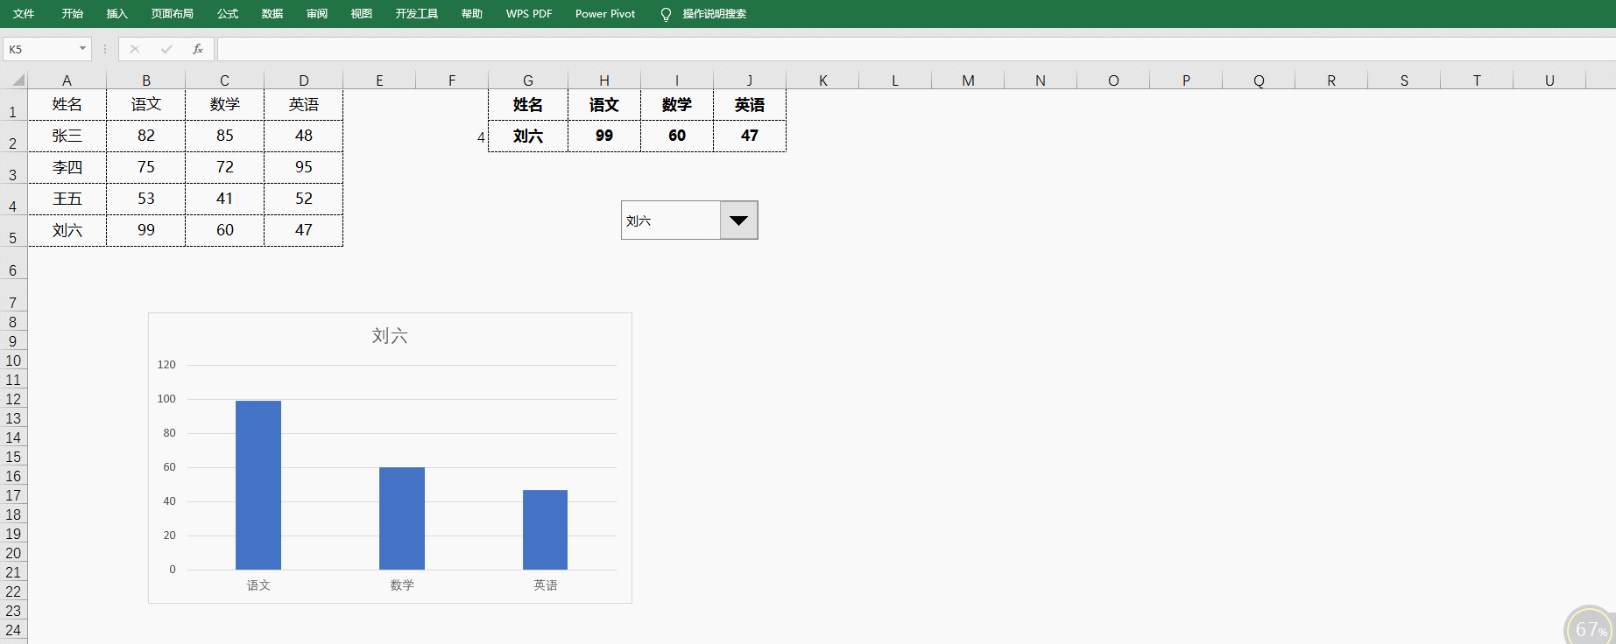This screenshot has width=1616, height=644.
Task: Click the cancel entry X icon
Action: coord(135,49)
